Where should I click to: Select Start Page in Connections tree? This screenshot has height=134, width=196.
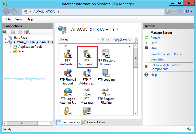coord(20,38)
